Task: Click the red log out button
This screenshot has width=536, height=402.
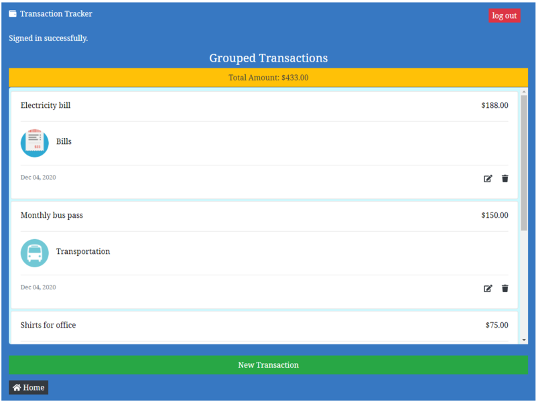Action: pyautogui.click(x=505, y=15)
